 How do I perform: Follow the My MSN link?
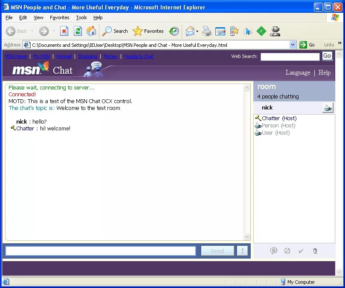[41, 56]
